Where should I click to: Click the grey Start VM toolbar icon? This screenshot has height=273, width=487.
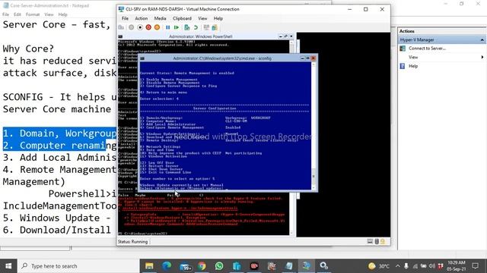pos(131,27)
